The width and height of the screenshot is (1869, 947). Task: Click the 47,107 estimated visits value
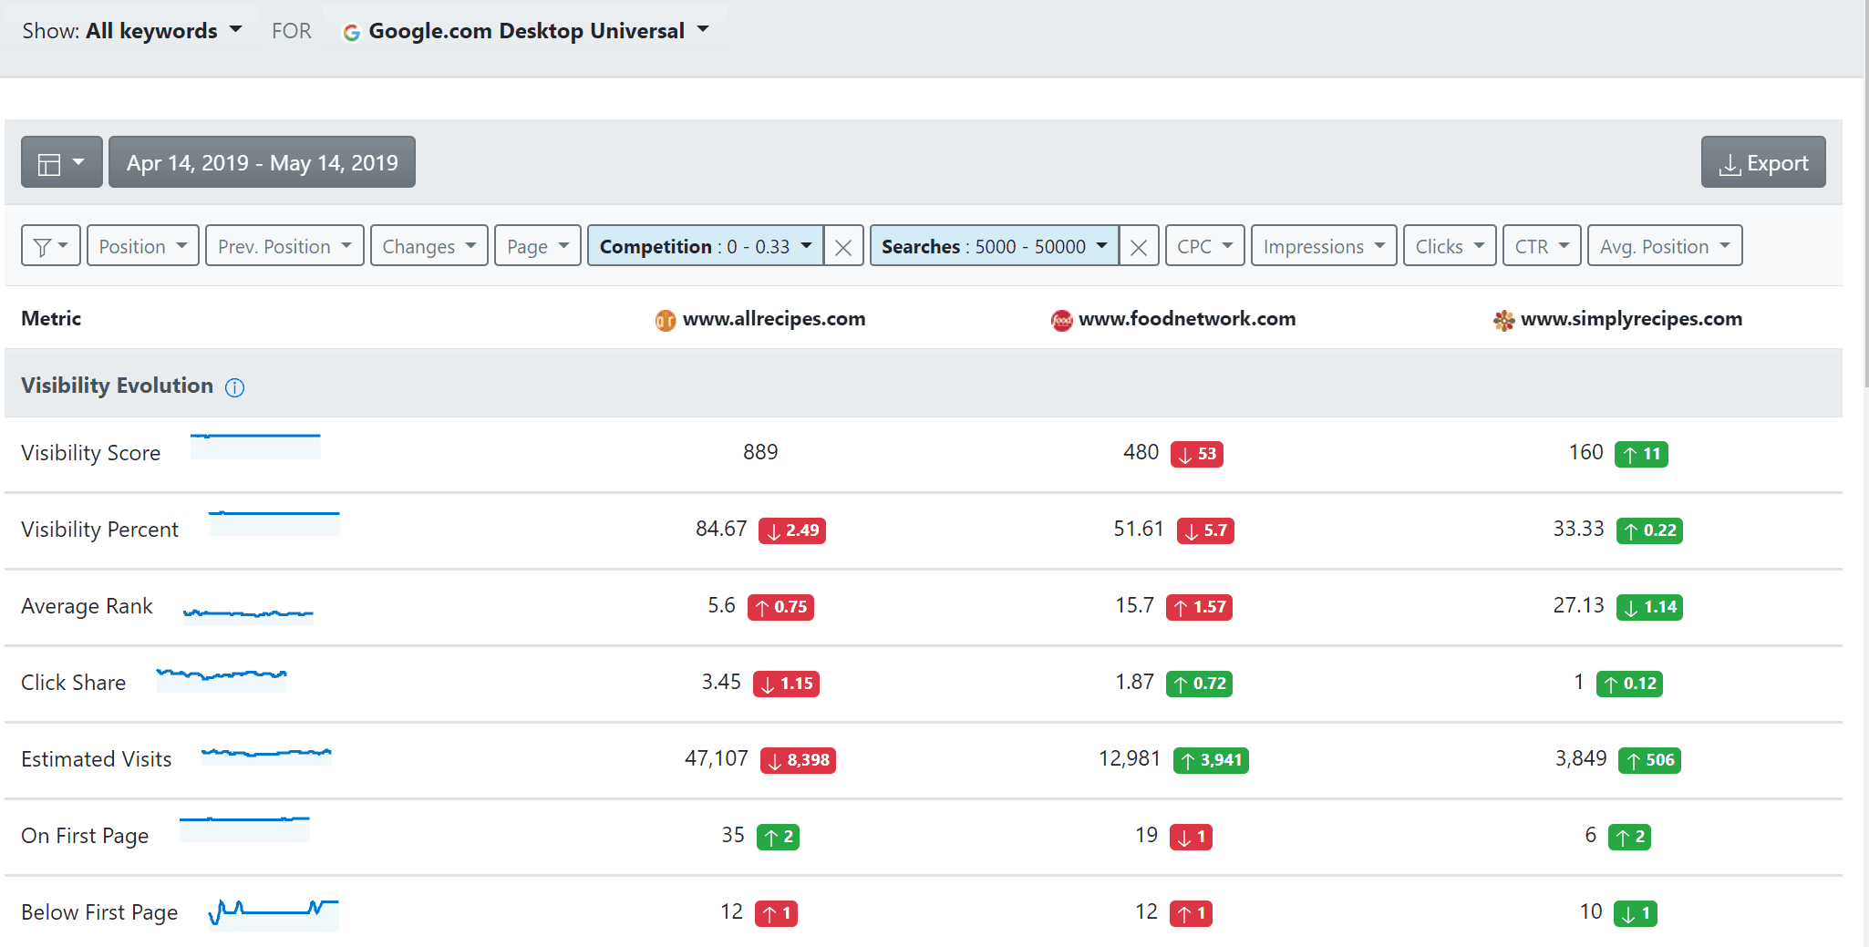(x=717, y=758)
